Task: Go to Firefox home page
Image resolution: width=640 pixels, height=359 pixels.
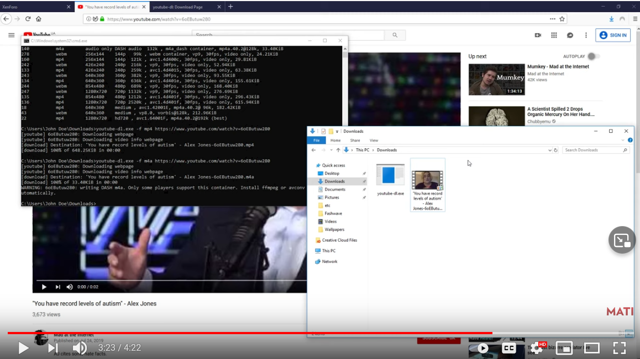Action: (x=38, y=19)
